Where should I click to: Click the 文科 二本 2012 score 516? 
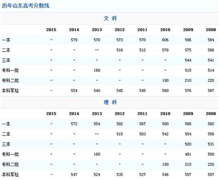coord(120,50)
